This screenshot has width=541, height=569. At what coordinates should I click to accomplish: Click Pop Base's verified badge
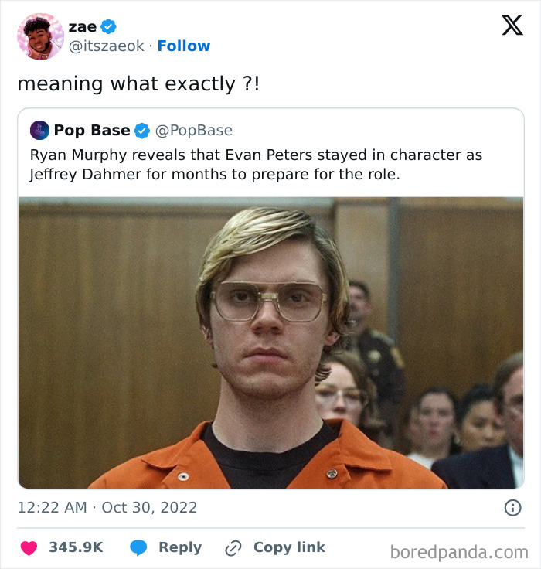[142, 131]
